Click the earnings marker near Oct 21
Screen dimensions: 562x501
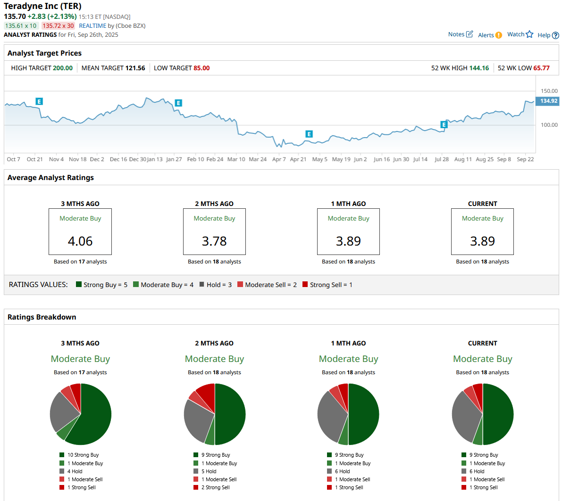(x=39, y=101)
